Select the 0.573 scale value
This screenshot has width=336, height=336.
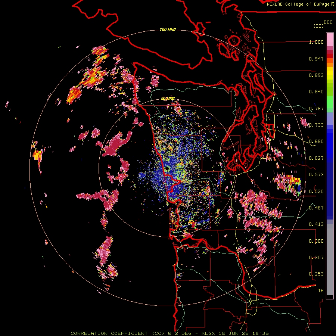(x=316, y=175)
